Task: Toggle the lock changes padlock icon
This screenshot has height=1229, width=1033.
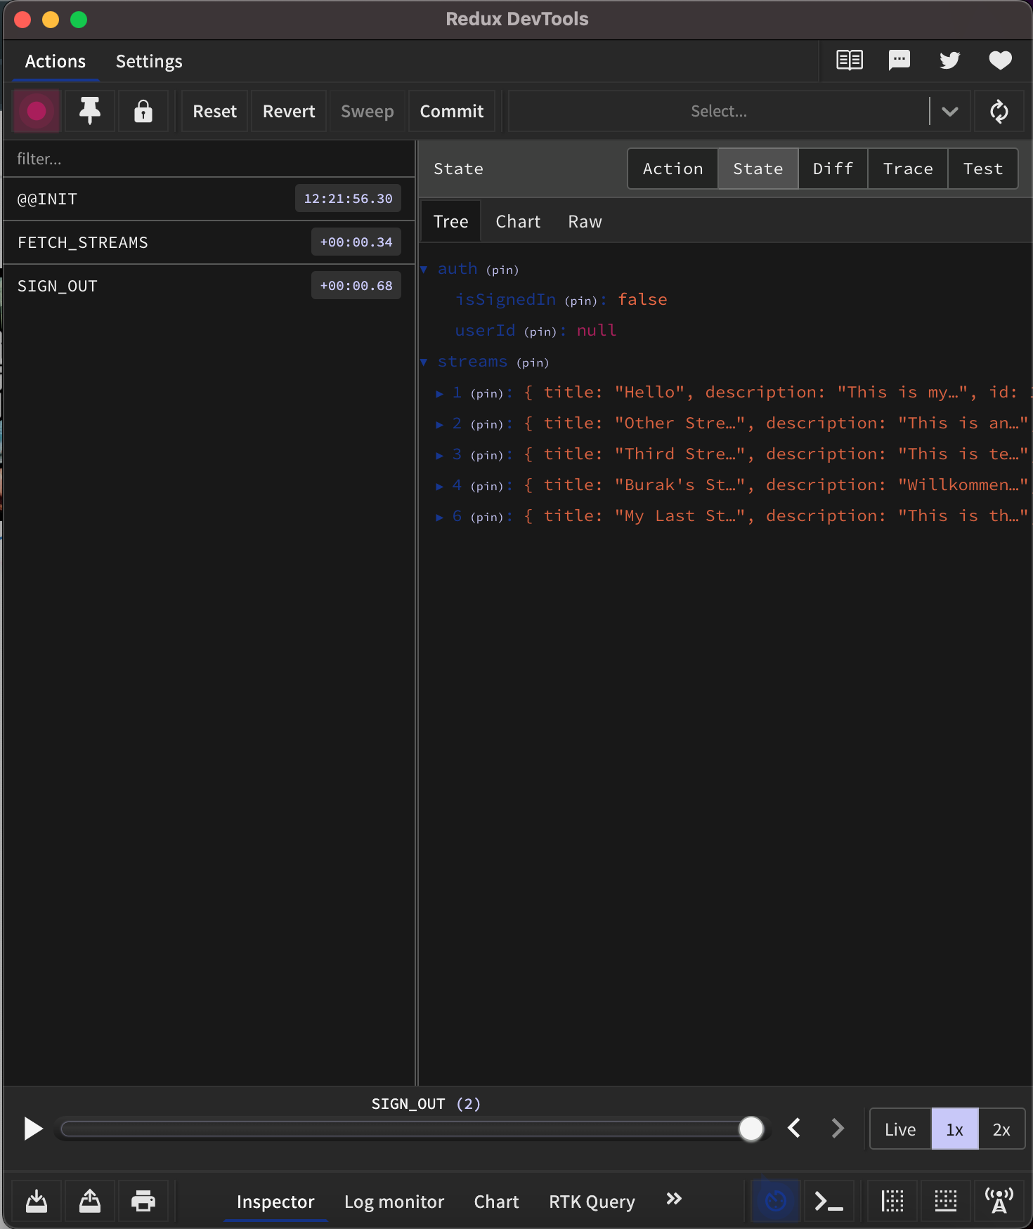Action: [143, 111]
